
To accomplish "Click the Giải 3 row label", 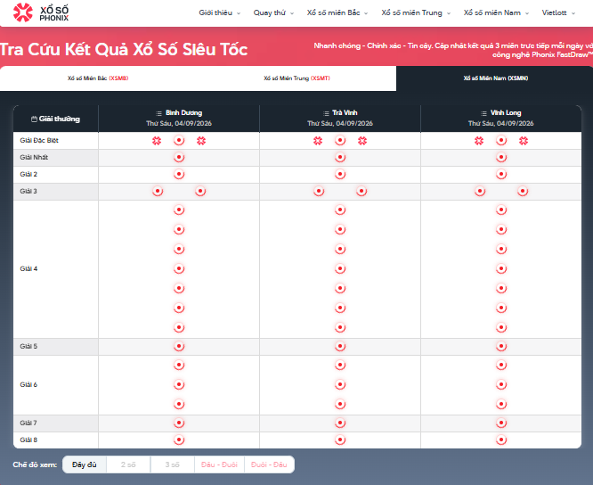I will click(x=28, y=191).
